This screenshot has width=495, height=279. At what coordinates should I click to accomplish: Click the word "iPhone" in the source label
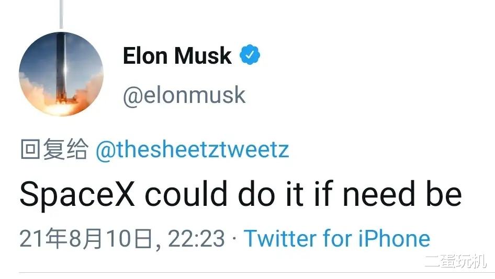point(395,238)
